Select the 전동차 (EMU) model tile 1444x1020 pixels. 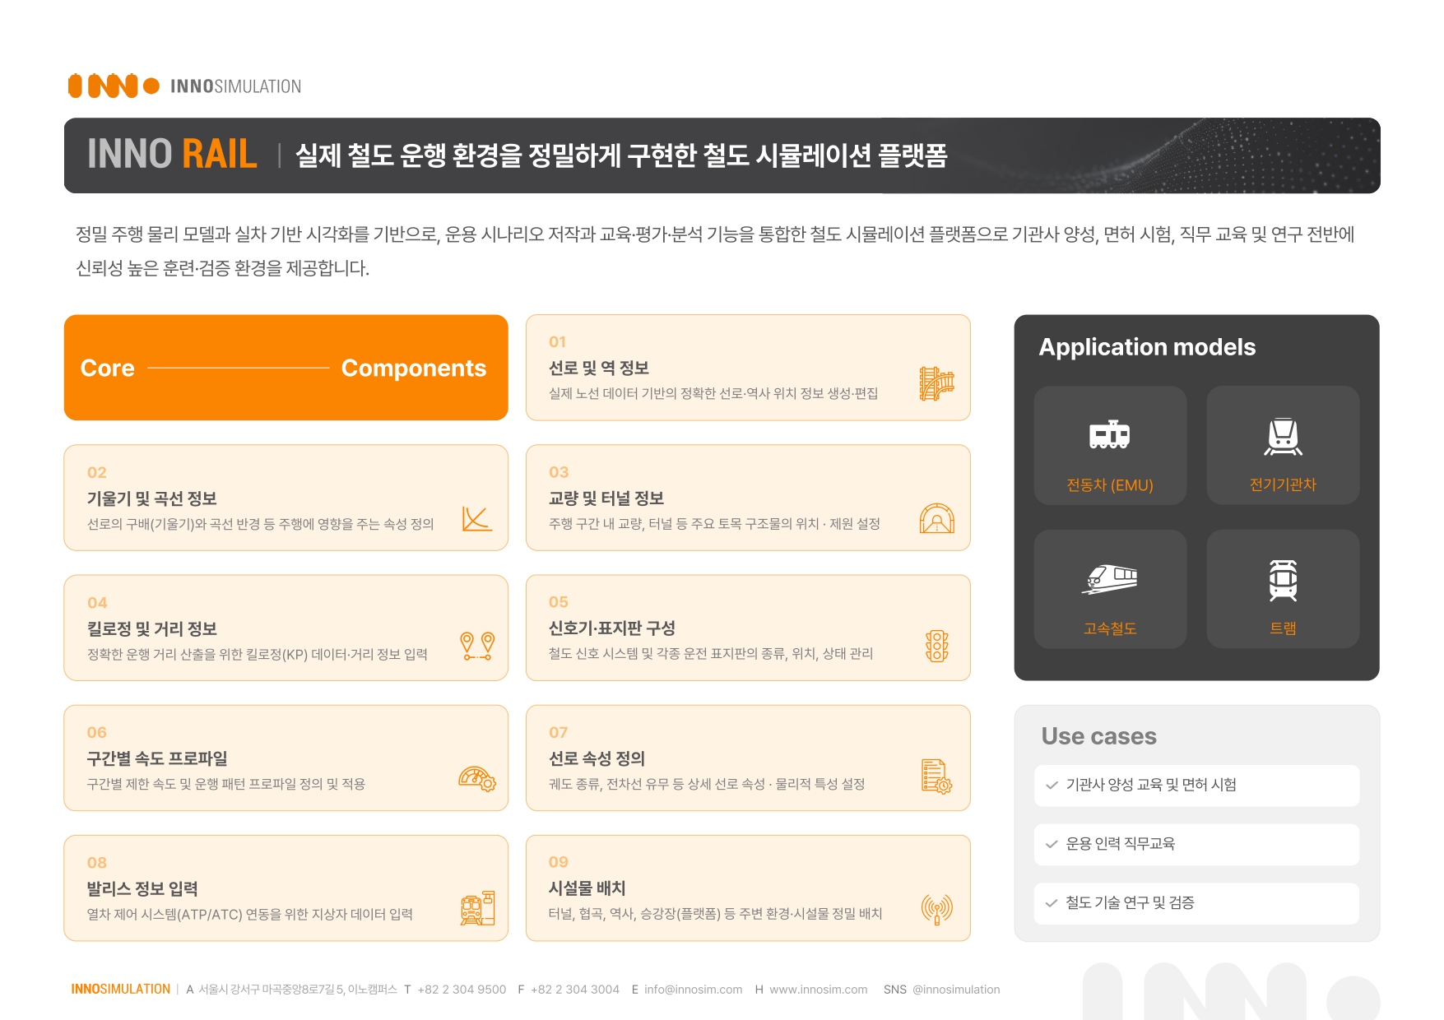click(x=1110, y=445)
